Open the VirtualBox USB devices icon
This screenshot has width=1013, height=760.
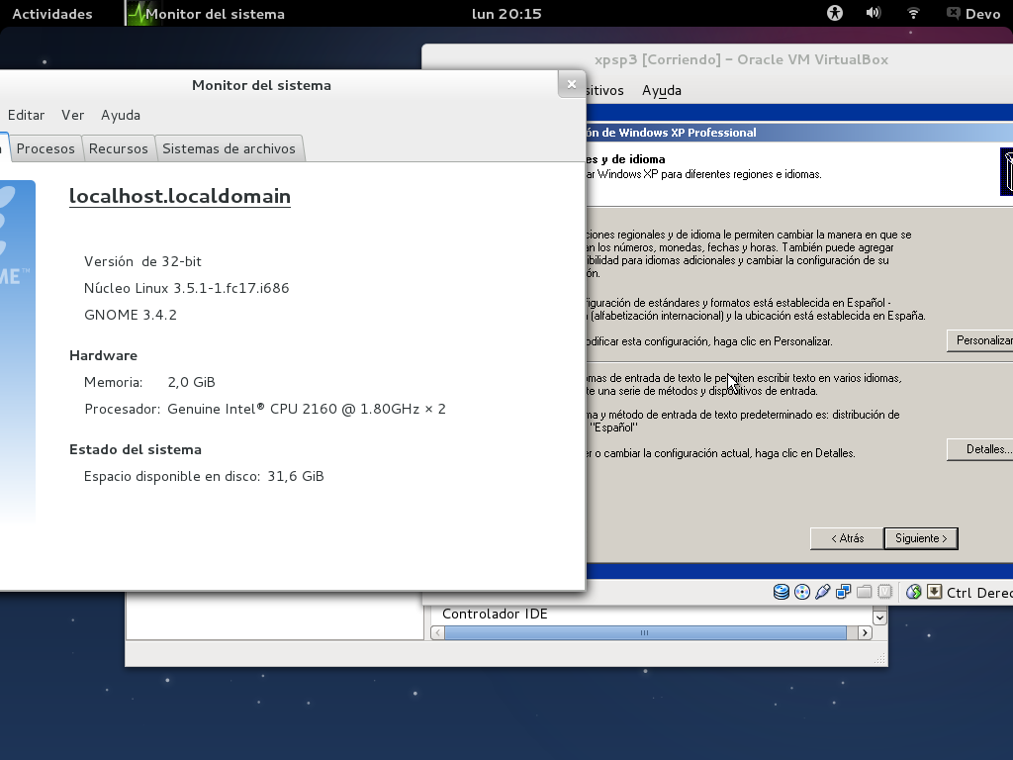tap(822, 592)
